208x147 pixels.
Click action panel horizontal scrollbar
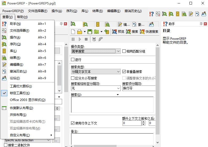(95, 146)
